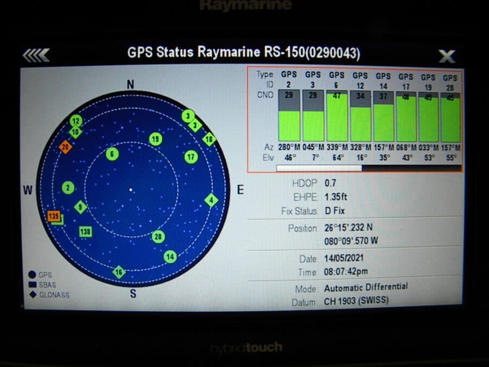Tap the N compass label on sky view
This screenshot has width=489, height=367.
click(x=130, y=84)
